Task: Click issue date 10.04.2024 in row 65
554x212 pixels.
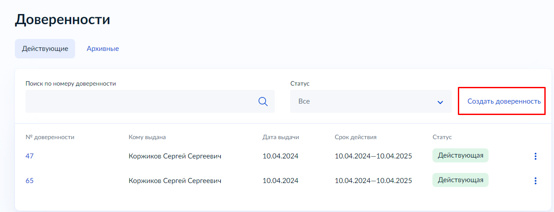Action: [281, 180]
